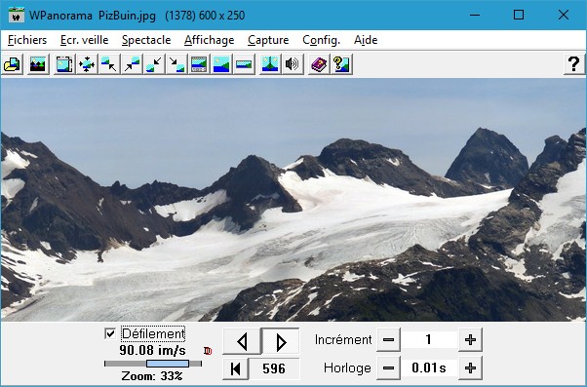The image size is (587, 387).
Task: Open the Ecr. veille menu
Action: pos(84,40)
